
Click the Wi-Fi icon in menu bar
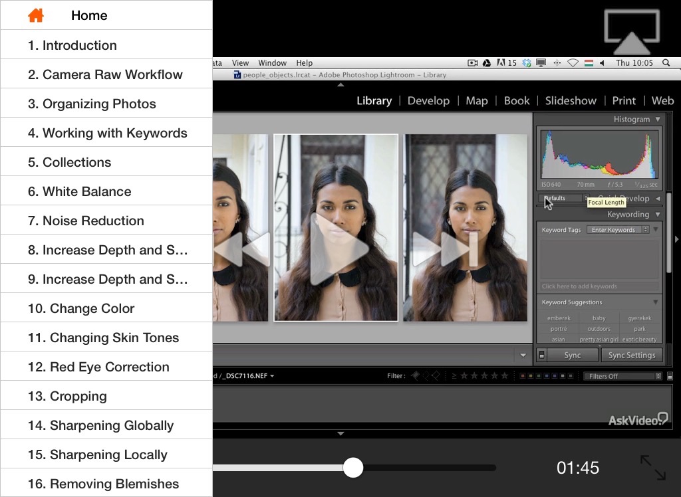(x=572, y=63)
